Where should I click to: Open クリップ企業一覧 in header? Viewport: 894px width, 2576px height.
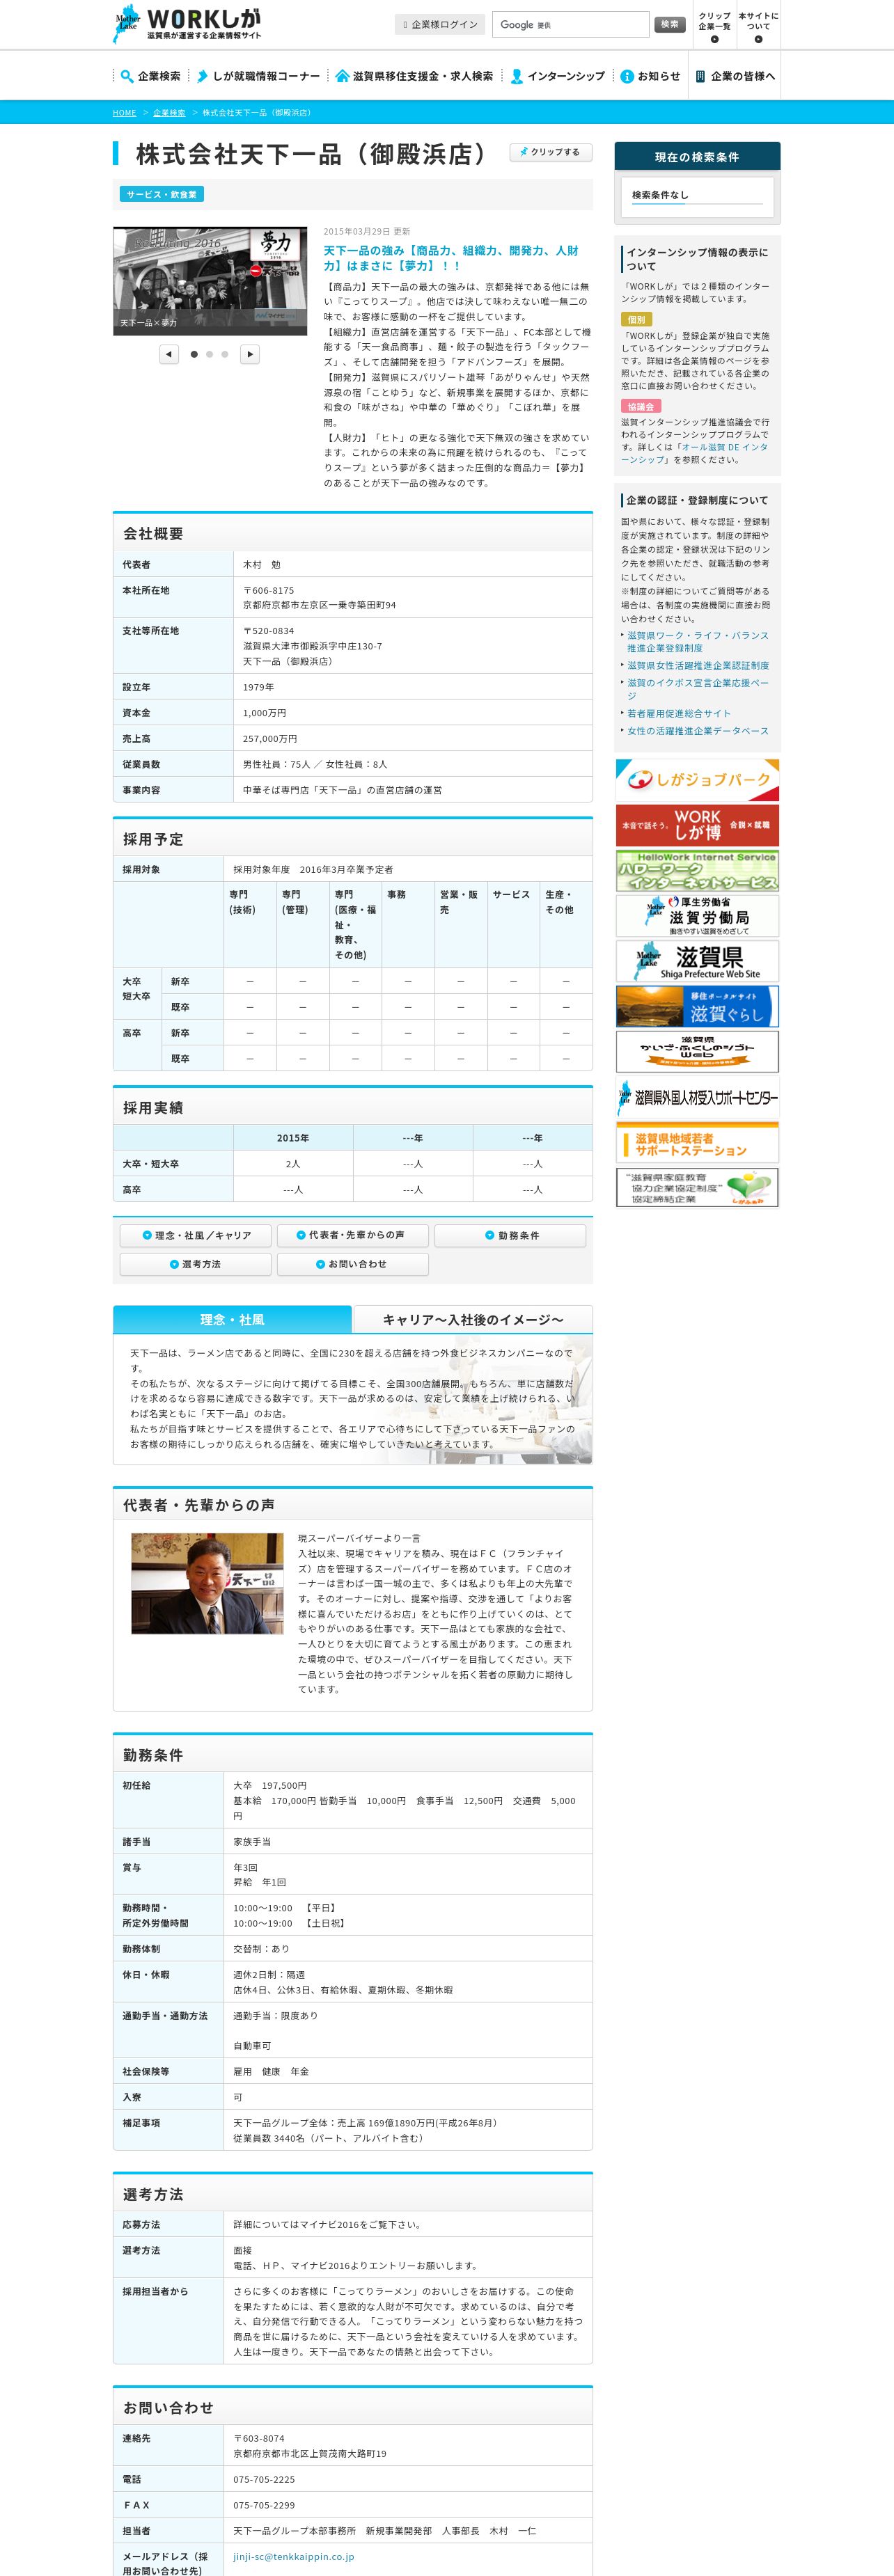coord(714,26)
